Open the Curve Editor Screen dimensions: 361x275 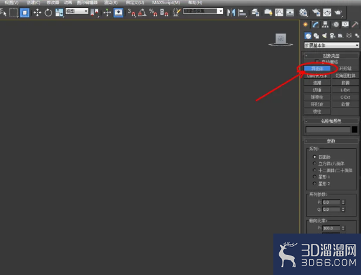(279, 12)
